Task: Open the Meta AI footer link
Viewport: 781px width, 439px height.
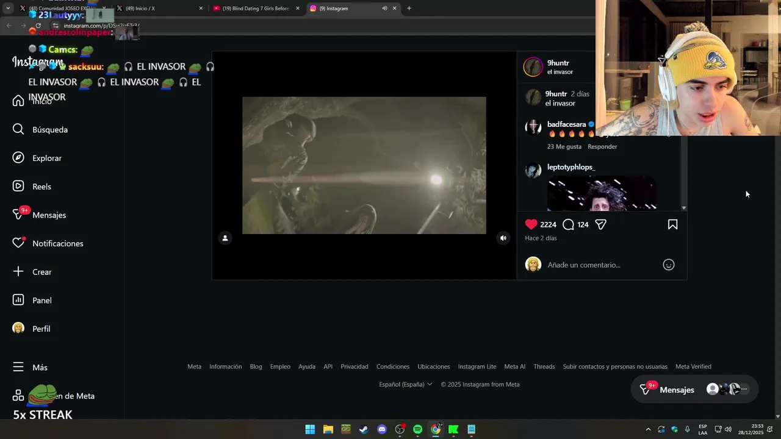Action: 514,366
